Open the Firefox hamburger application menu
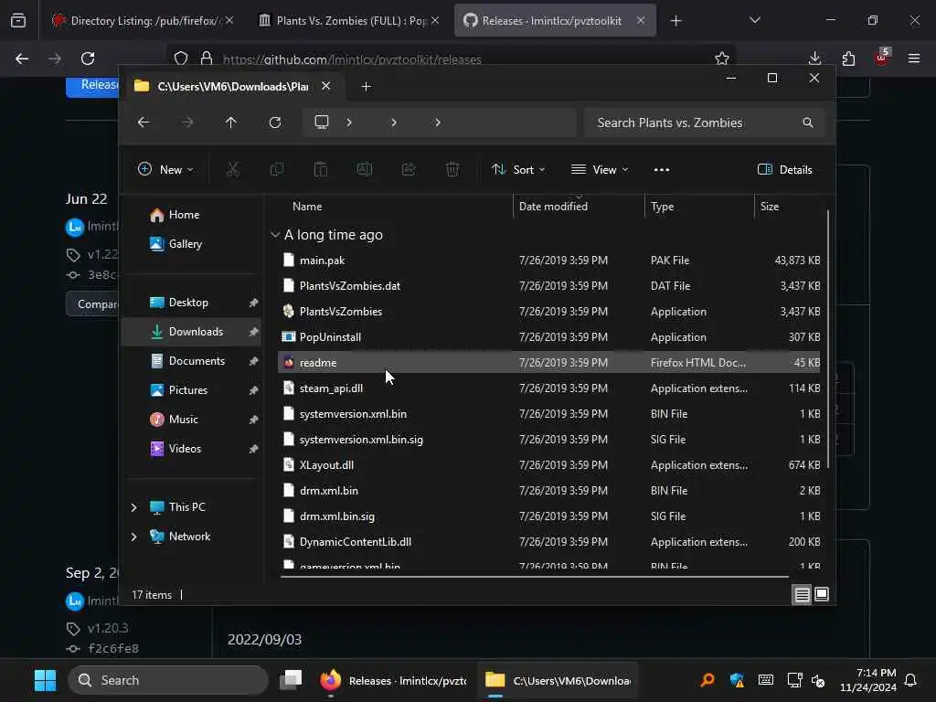936x702 pixels. 914,58
